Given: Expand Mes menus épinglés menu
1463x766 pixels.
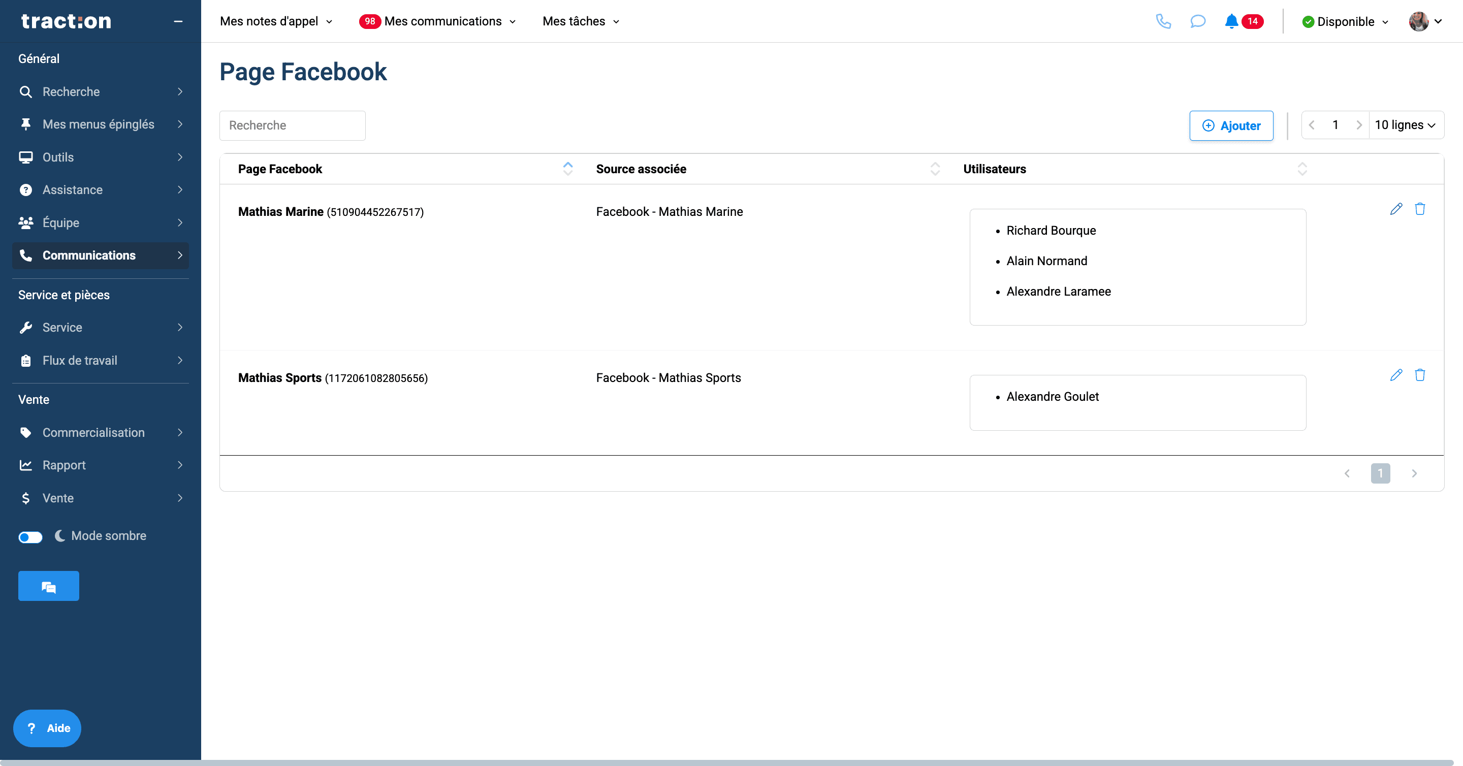Looking at the screenshot, I should (101, 124).
